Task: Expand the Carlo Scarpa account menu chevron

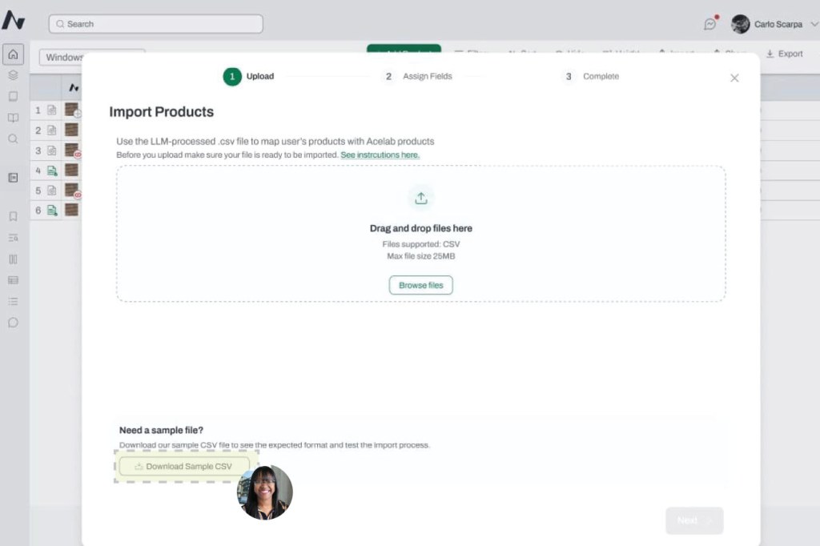Action: click(814, 24)
